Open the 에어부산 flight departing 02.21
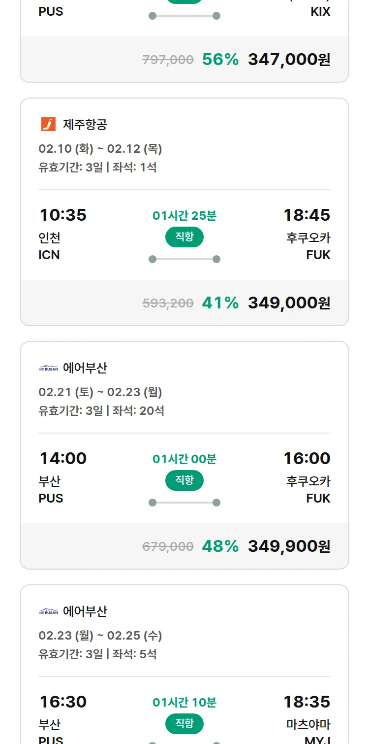Image resolution: width=369 pixels, height=744 pixels. pos(85,368)
